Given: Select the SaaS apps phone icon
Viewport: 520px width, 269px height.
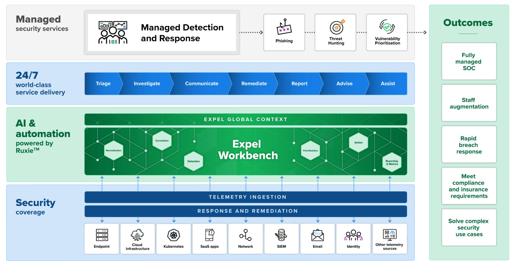Looking at the screenshot, I should click(x=210, y=235).
